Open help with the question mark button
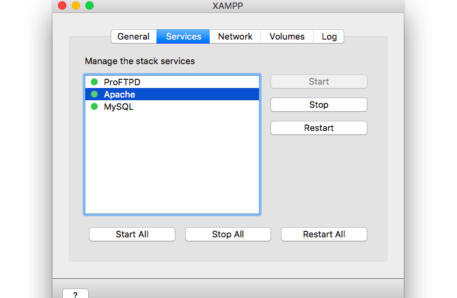This screenshot has width=457, height=298. [x=76, y=294]
